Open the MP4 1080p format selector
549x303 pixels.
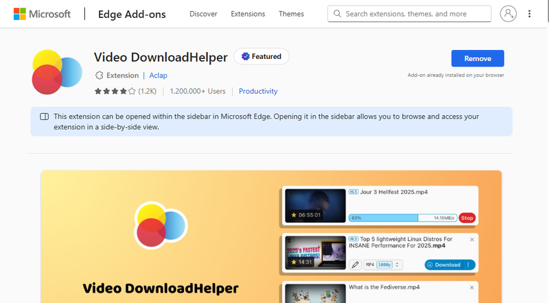tap(383, 265)
